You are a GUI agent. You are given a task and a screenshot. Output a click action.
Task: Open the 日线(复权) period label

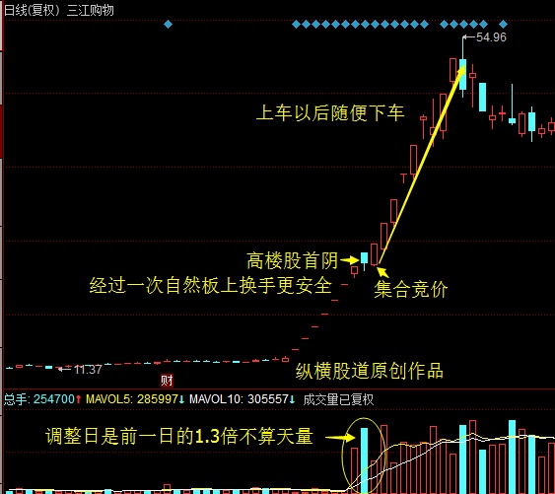33,10
